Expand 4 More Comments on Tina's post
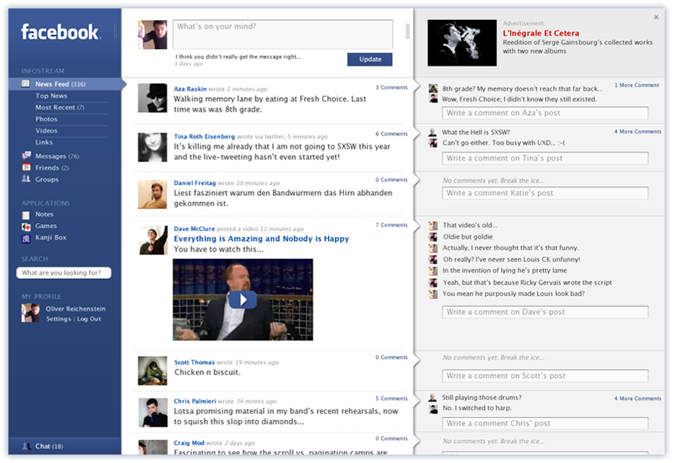The width and height of the screenshot is (673, 463). (637, 132)
